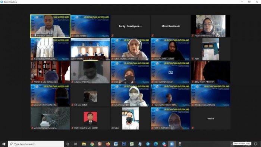Select the Mimi Rusdianti participant tile
Screen dimensions: 261x147
(170, 26)
